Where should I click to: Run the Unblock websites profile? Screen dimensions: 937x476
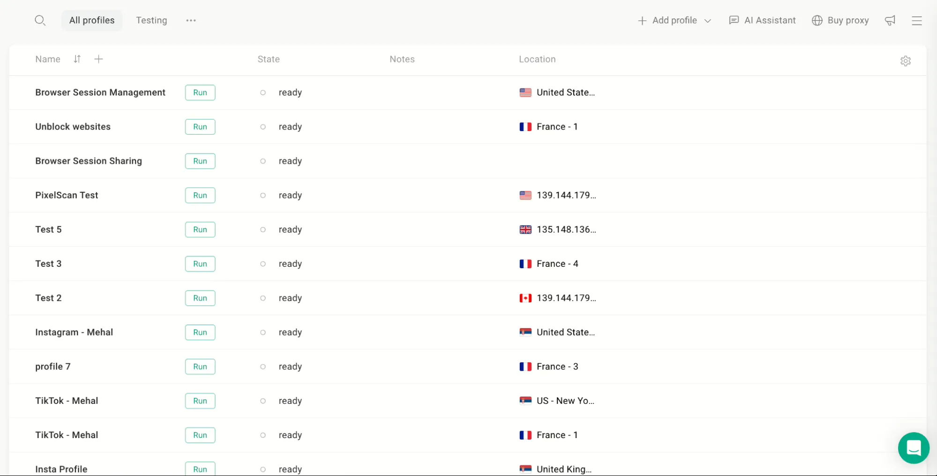tap(200, 127)
